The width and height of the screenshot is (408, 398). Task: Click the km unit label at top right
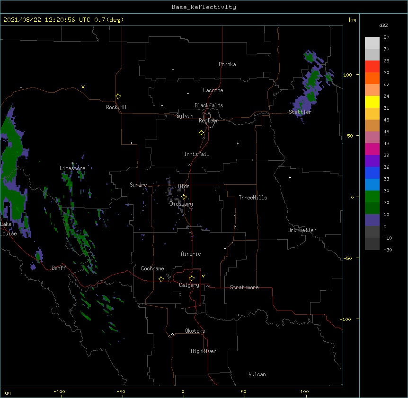[352, 20]
